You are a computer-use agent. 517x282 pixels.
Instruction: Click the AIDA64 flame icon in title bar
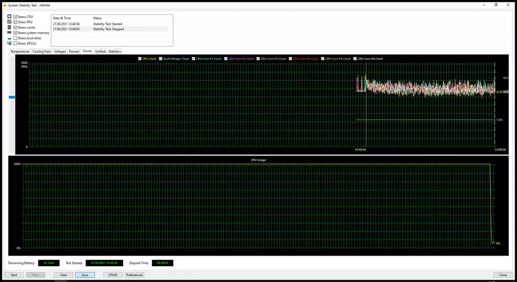tap(4, 5)
